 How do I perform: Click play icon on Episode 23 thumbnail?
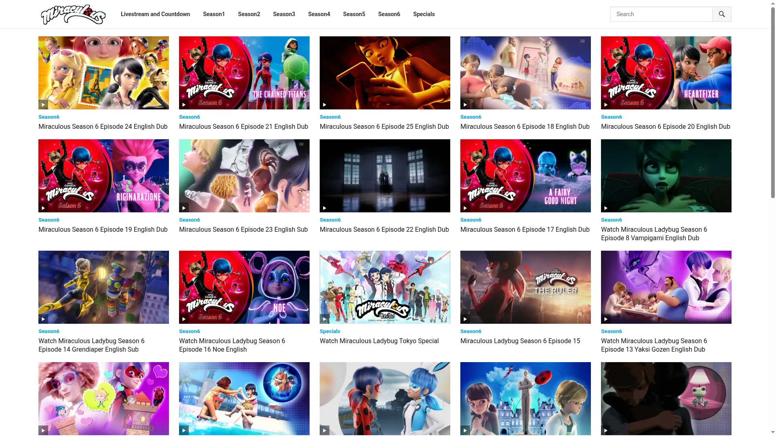click(184, 208)
